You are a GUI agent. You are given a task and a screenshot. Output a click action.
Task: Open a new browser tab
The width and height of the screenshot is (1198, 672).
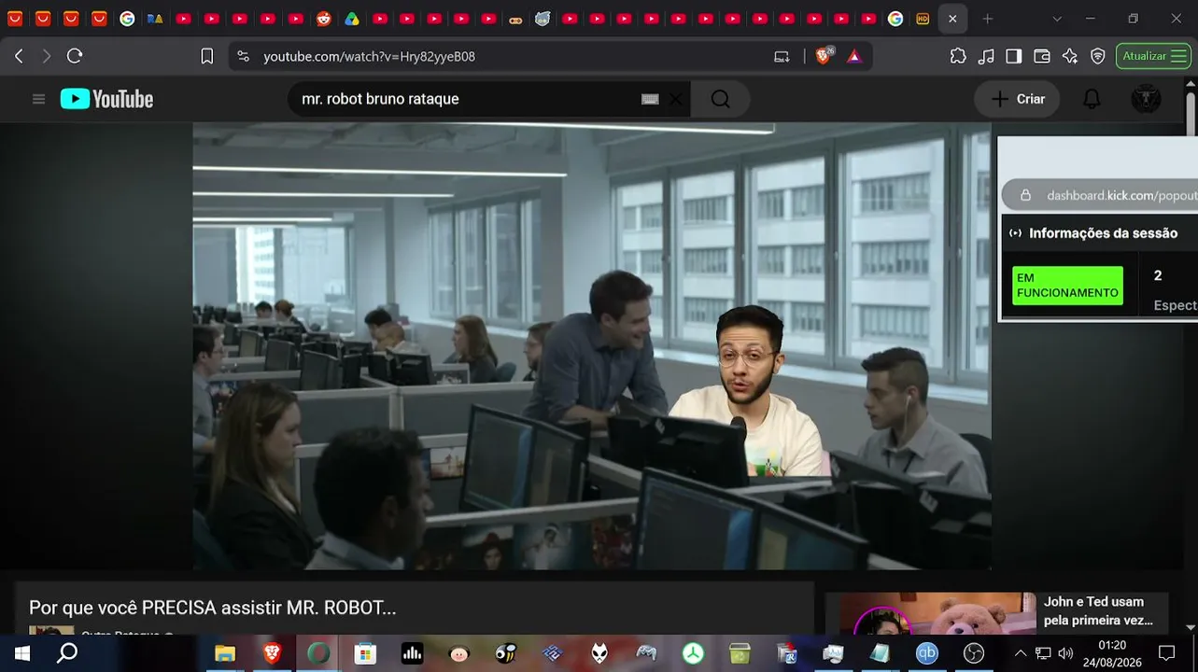[x=988, y=19]
